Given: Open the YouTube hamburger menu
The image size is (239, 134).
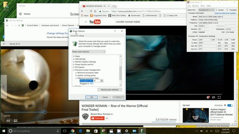Looking at the screenshot, I should coord(86,22).
